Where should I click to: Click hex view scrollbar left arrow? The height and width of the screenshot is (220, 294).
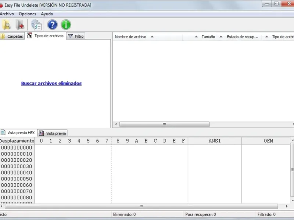click(x=2, y=206)
